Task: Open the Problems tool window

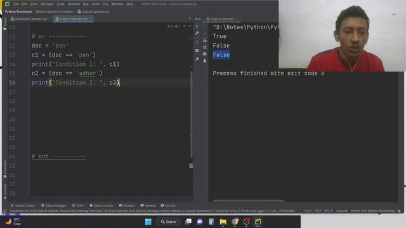Action: click(x=127, y=205)
